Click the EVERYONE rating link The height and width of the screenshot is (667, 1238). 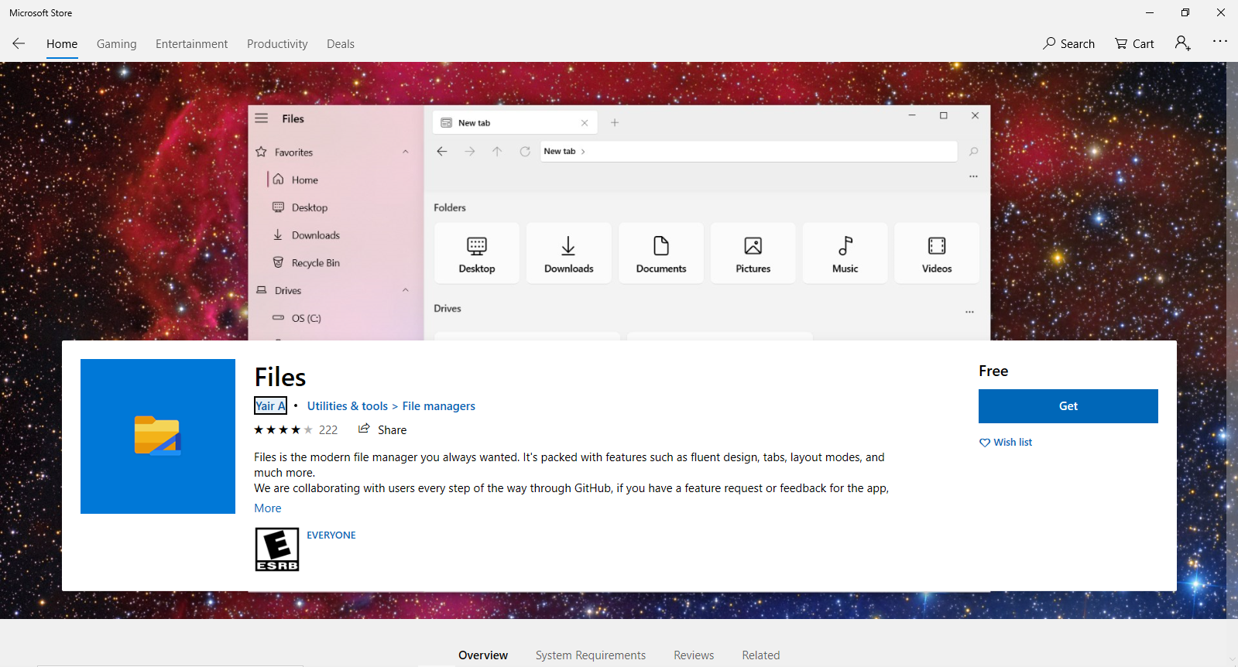[x=331, y=535]
